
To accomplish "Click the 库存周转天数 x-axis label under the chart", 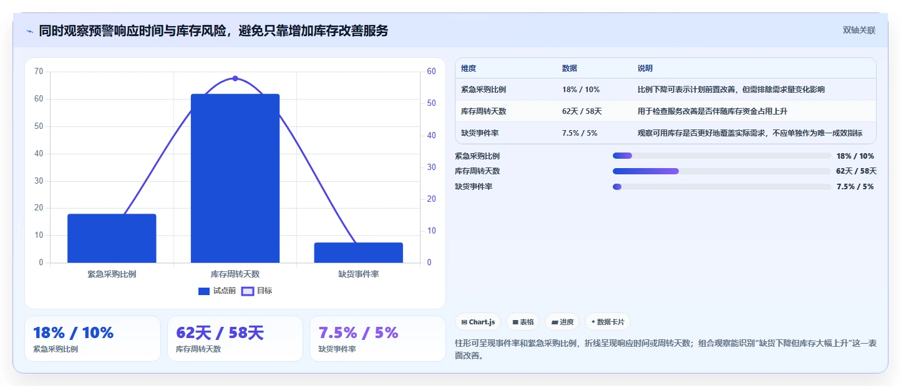I will tap(235, 274).
